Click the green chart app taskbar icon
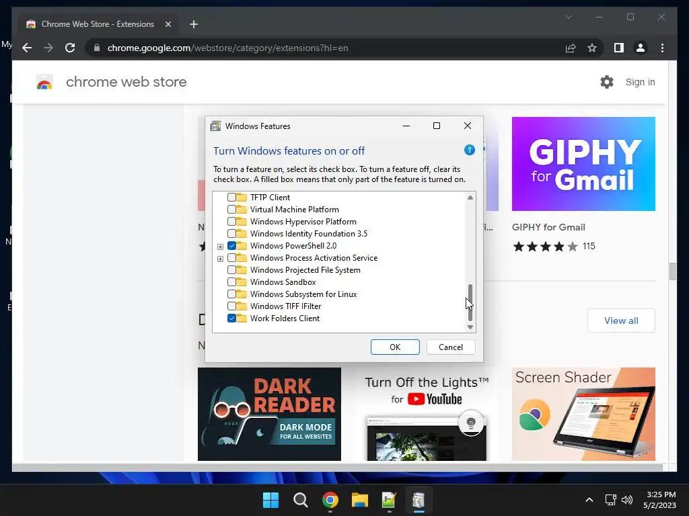The width and height of the screenshot is (689, 516). click(389, 500)
